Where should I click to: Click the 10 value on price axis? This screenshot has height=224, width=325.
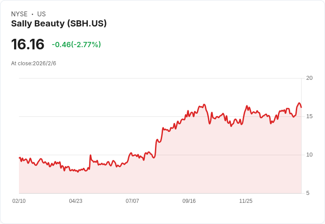309,155
